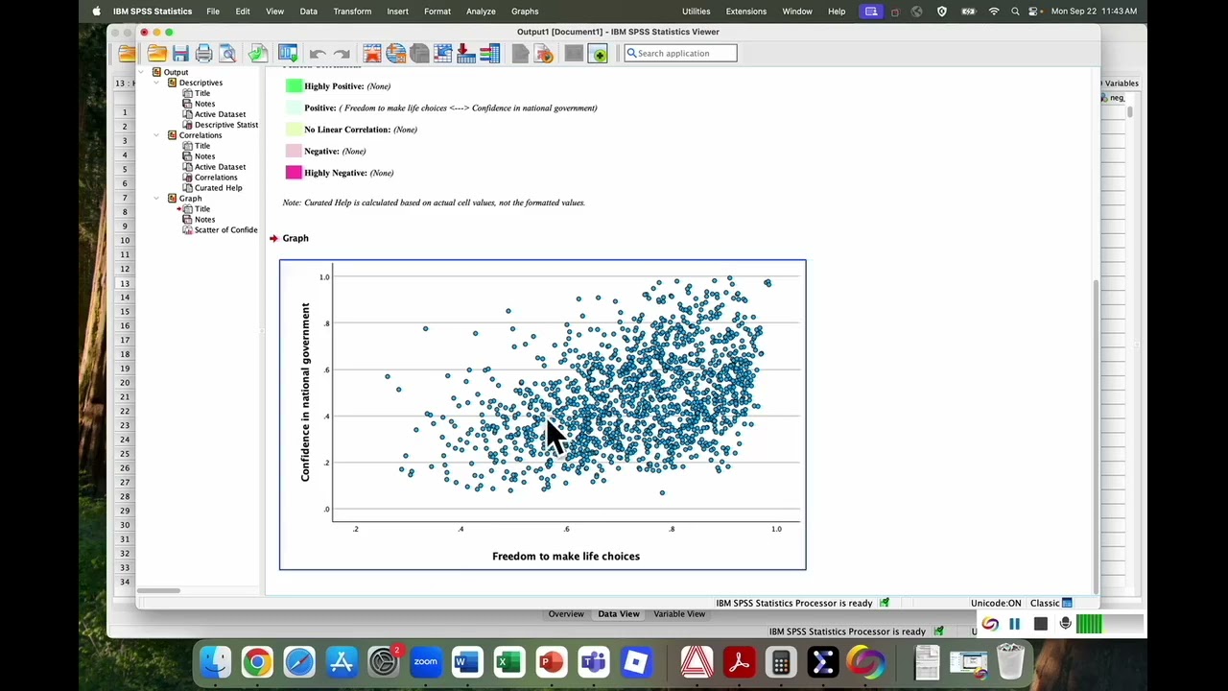Select Scatter of Confide outline item
Image resolution: width=1228 pixels, height=691 pixels.
[225, 230]
